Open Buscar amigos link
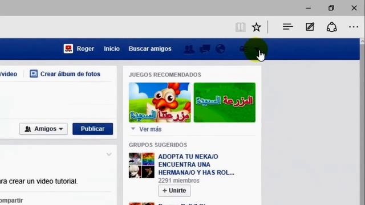This screenshot has width=365, height=205. [x=150, y=49]
